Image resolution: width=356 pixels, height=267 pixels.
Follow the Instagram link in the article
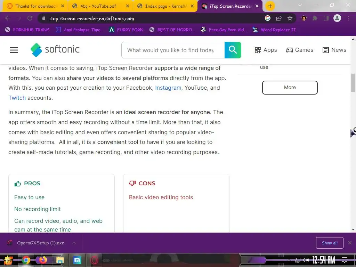coord(168,88)
